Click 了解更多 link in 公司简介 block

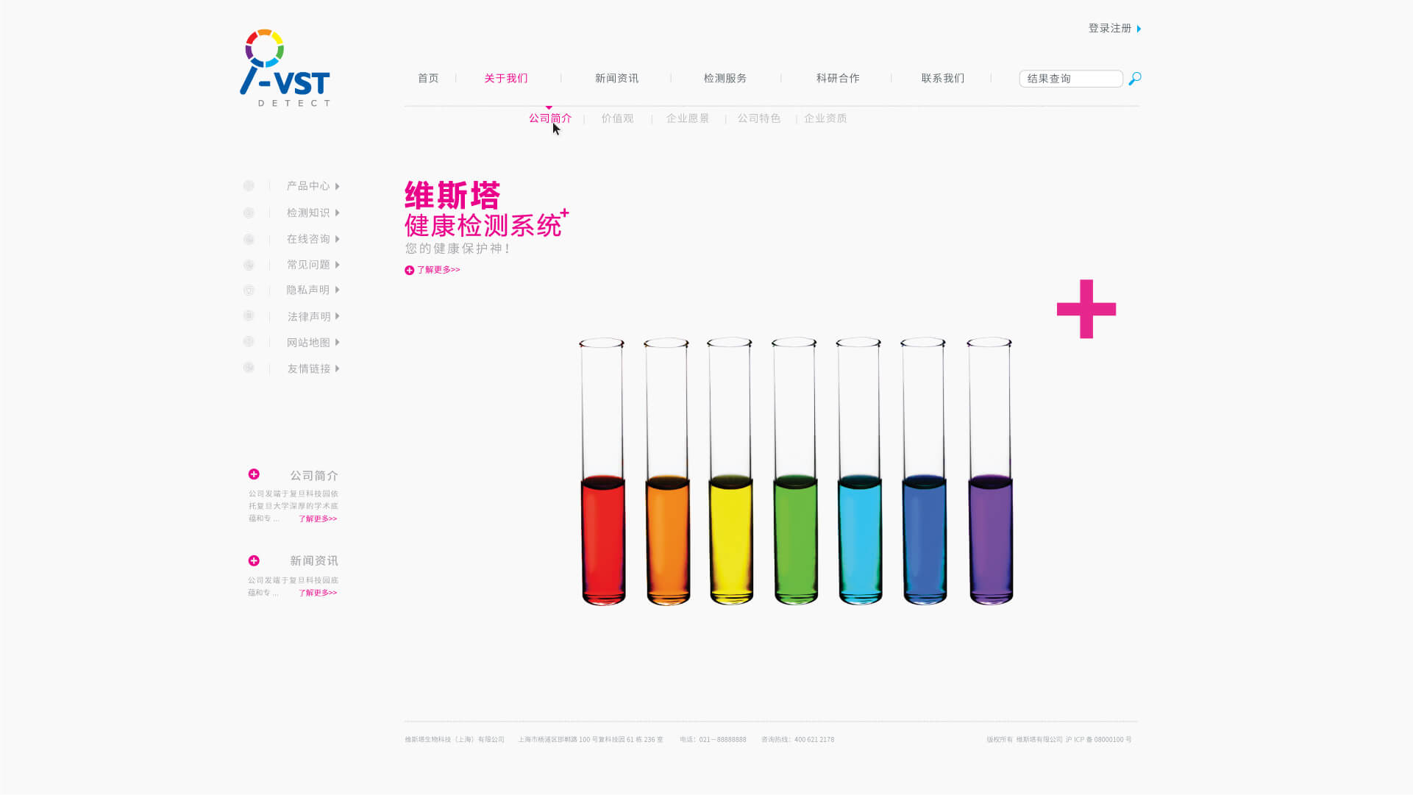(x=318, y=518)
